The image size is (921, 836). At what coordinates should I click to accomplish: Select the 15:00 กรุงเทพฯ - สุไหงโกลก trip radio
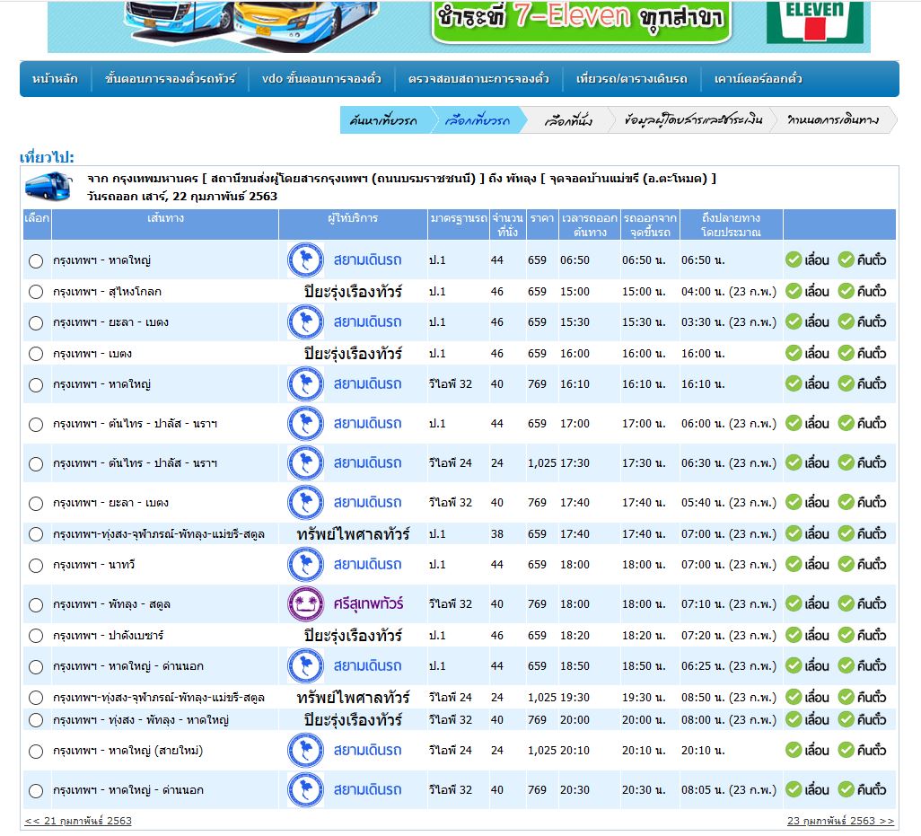36,292
